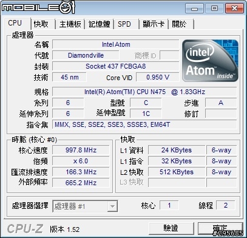Viewport: 247px width, 238px height.
Task: Select the Diamondville code name value
Action: 86,55
